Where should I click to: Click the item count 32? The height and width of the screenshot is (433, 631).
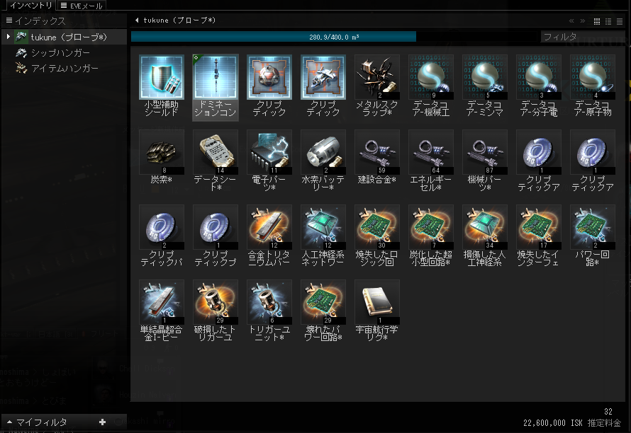pyautogui.click(x=608, y=411)
